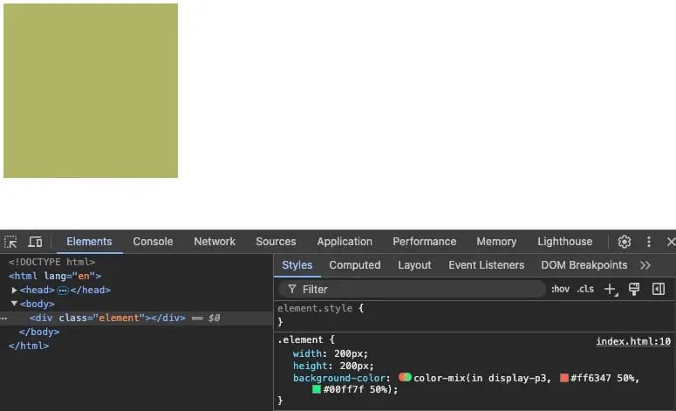The width and height of the screenshot is (676, 411).
Task: Close the DevTools panel
Action: tap(671, 242)
